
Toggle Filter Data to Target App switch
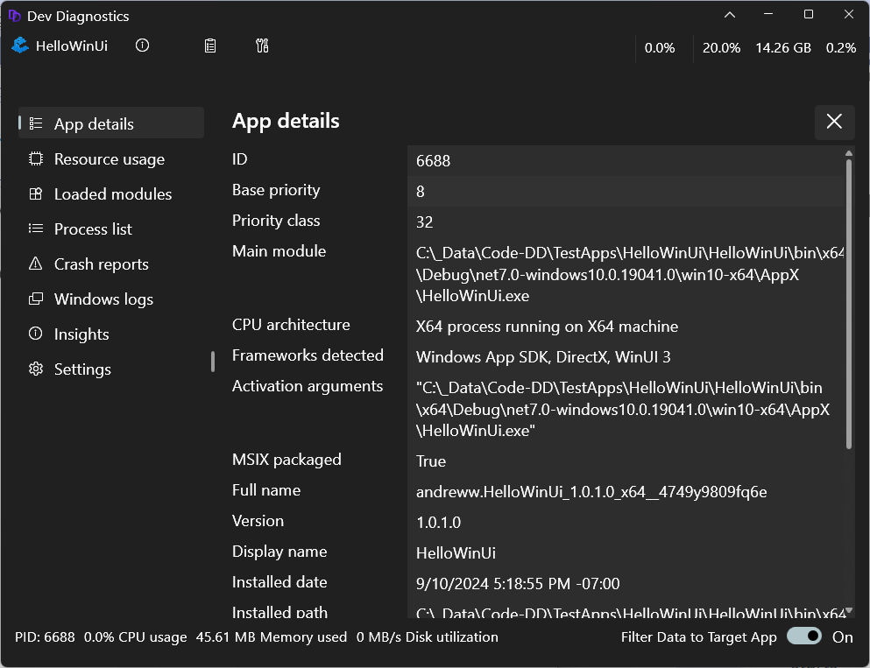pyautogui.click(x=804, y=636)
